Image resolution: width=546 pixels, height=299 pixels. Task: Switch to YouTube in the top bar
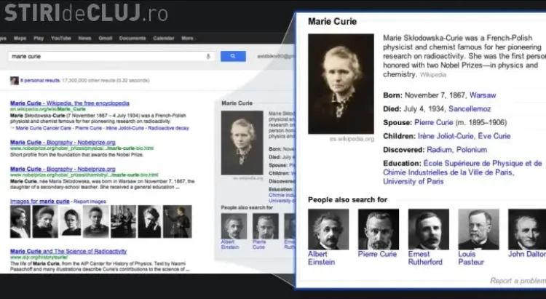click(61, 38)
